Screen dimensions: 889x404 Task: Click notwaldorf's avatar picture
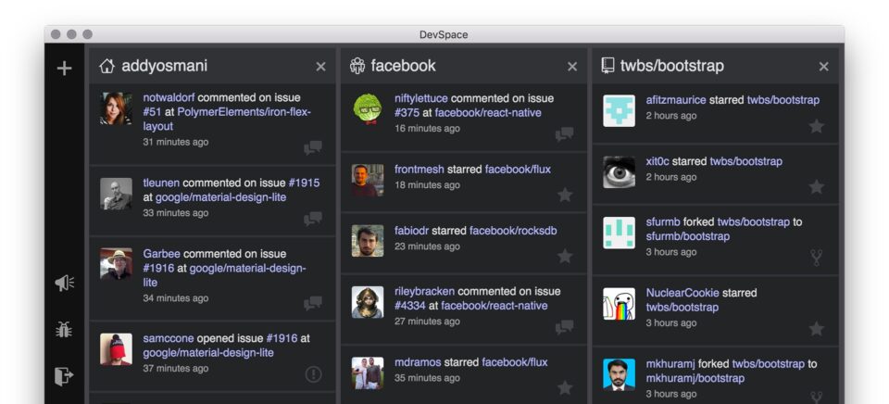pyautogui.click(x=117, y=108)
